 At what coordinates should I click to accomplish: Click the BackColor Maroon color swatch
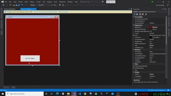pyautogui.click(x=151, y=27)
